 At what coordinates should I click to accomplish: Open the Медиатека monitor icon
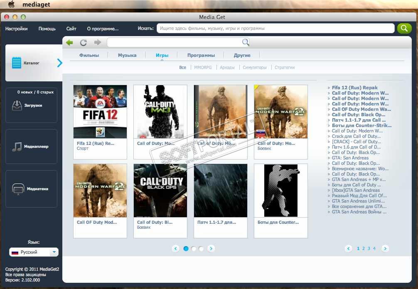(x=18, y=189)
